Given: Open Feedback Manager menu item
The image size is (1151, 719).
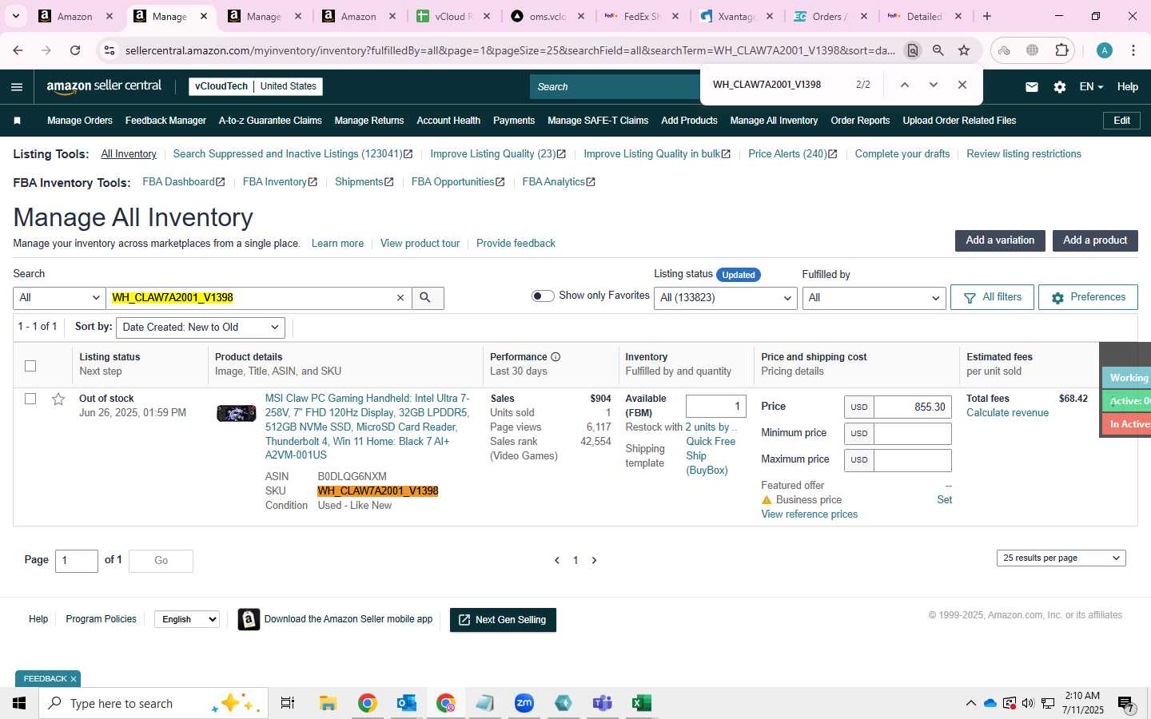Looking at the screenshot, I should 165,121.
